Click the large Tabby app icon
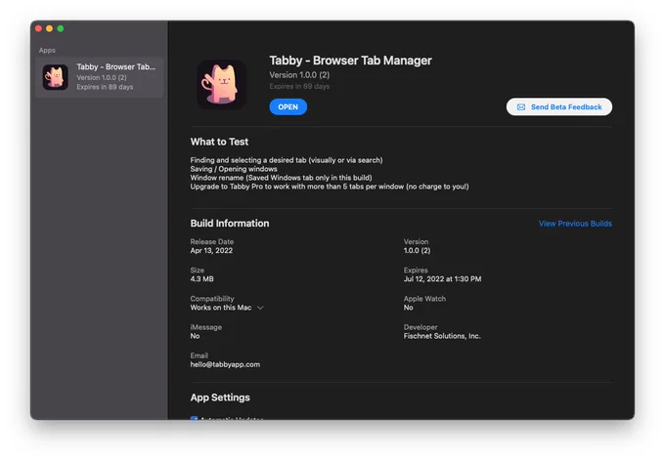This screenshot has width=665, height=460. (x=222, y=84)
